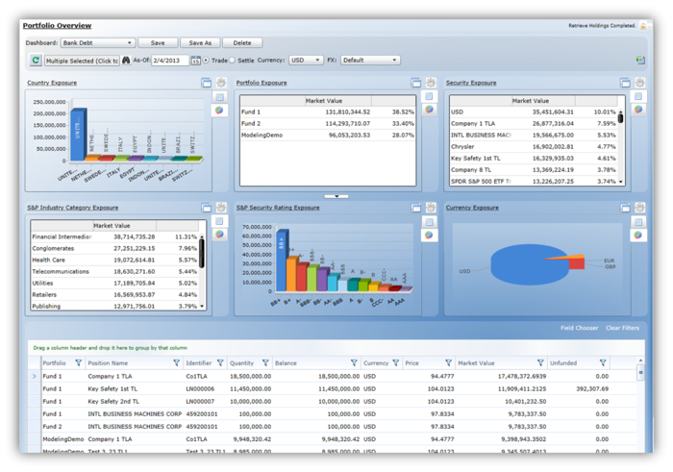The height and width of the screenshot is (472, 673).
Task: Expand the first Fund 1 grid row
Action: 35,377
